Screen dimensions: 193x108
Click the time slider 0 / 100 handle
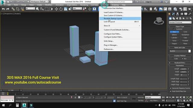11,90
